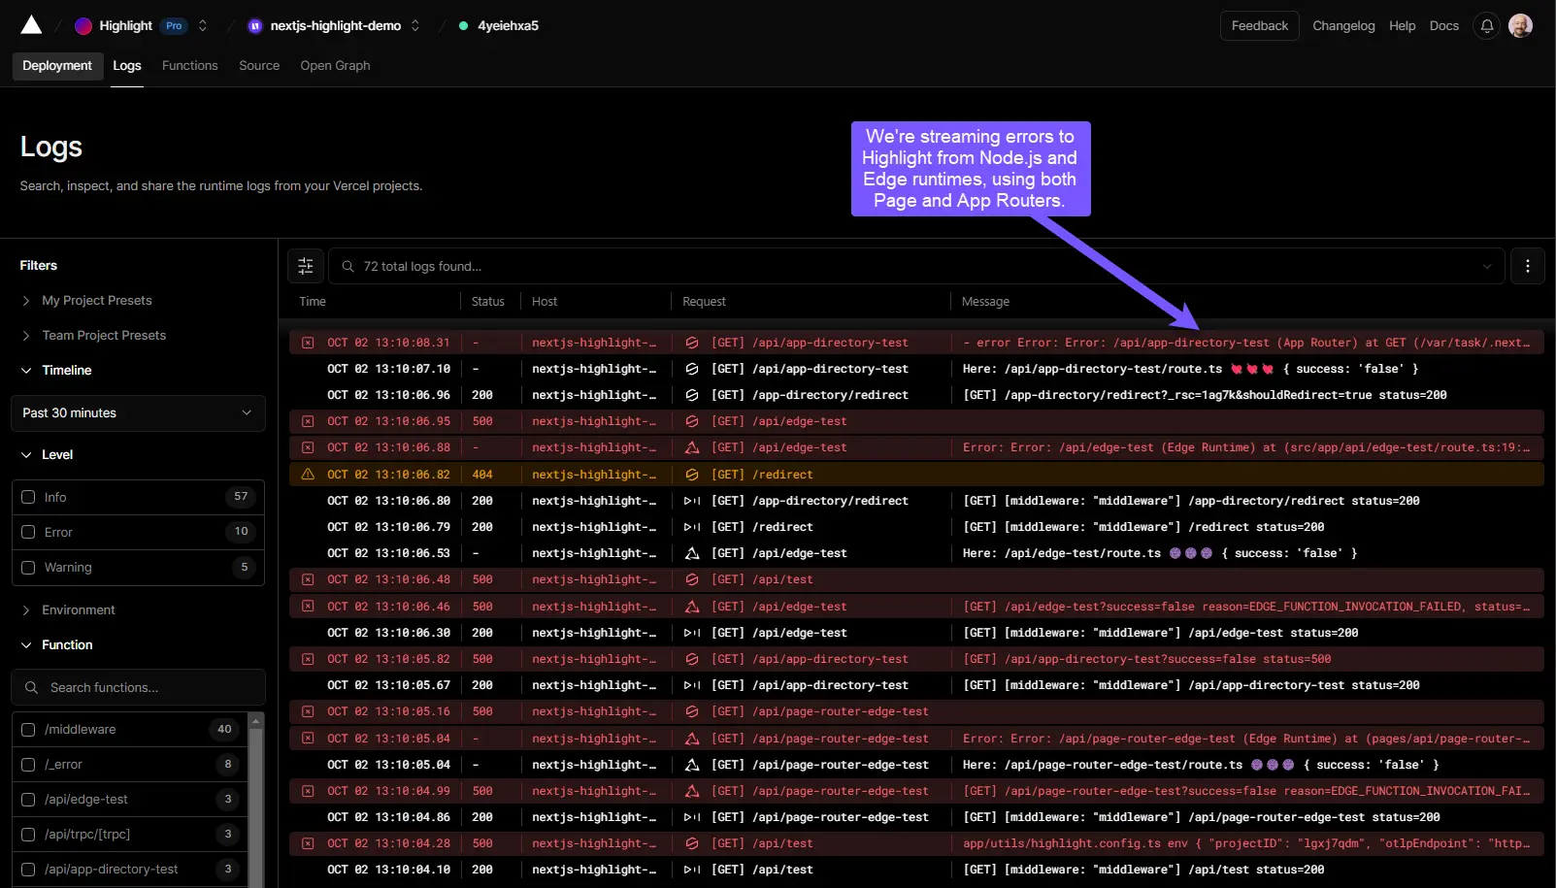Open the three-dot more options menu
Screen dimensions: 1556x888
click(1527, 266)
